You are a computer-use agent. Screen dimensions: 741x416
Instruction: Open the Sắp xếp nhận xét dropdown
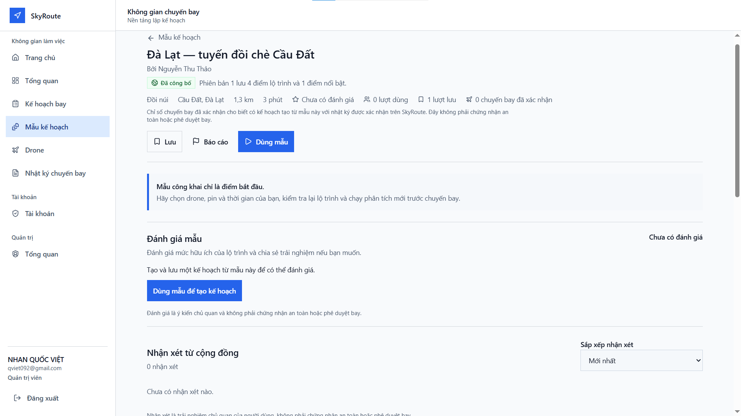641,361
